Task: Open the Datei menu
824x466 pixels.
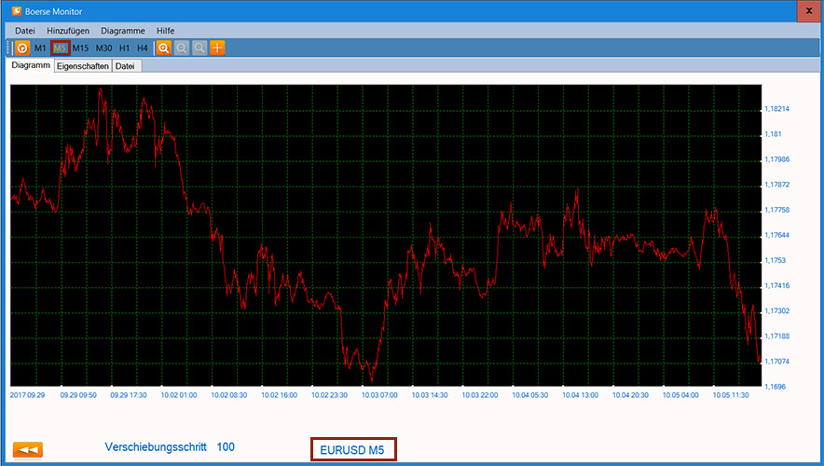Action: [x=25, y=31]
